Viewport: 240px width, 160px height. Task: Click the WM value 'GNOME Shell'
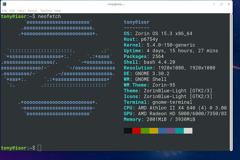[151, 79]
